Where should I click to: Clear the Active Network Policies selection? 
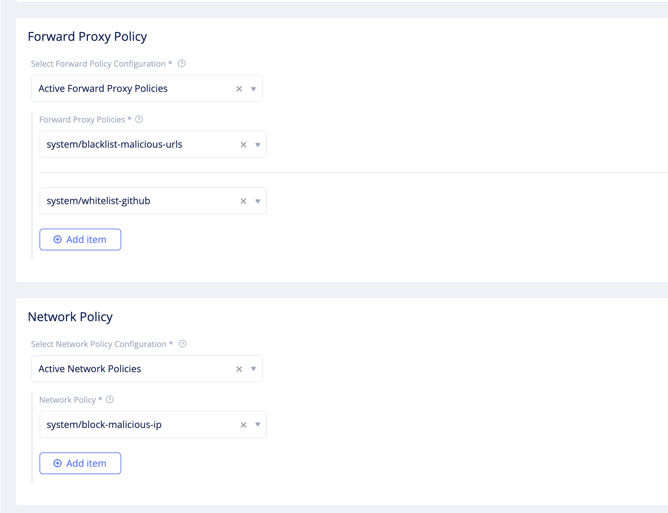tap(239, 369)
